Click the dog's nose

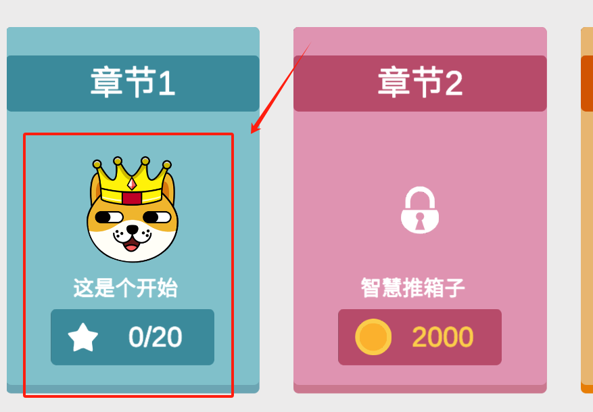click(x=132, y=229)
